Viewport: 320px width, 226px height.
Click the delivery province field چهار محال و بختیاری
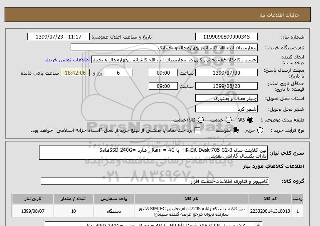pyautogui.click(x=226, y=98)
